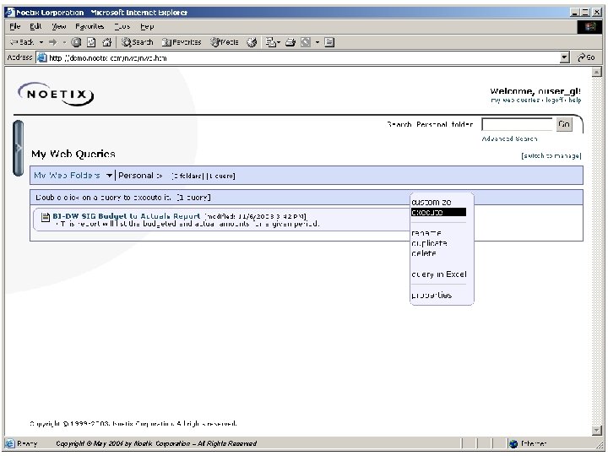
Task: Click the Internet zone status icon
Action: coord(513,443)
